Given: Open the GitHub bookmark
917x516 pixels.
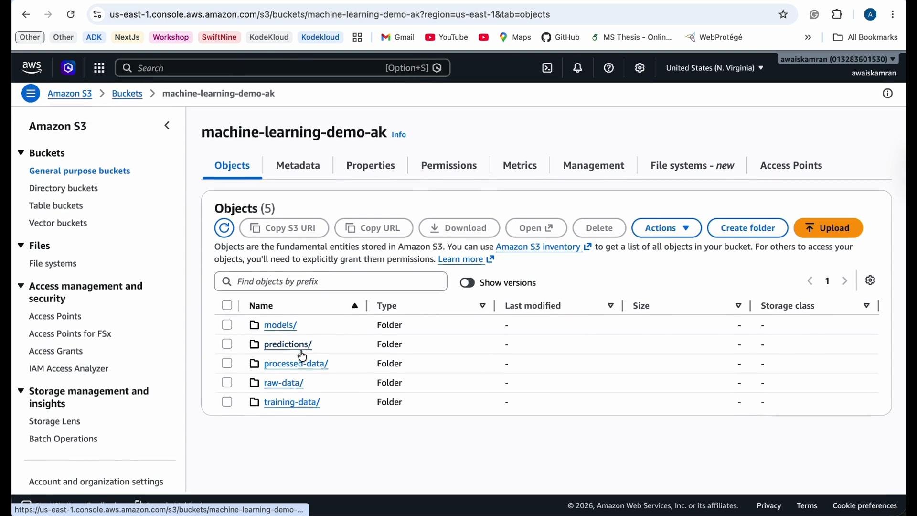Looking at the screenshot, I should [561, 37].
